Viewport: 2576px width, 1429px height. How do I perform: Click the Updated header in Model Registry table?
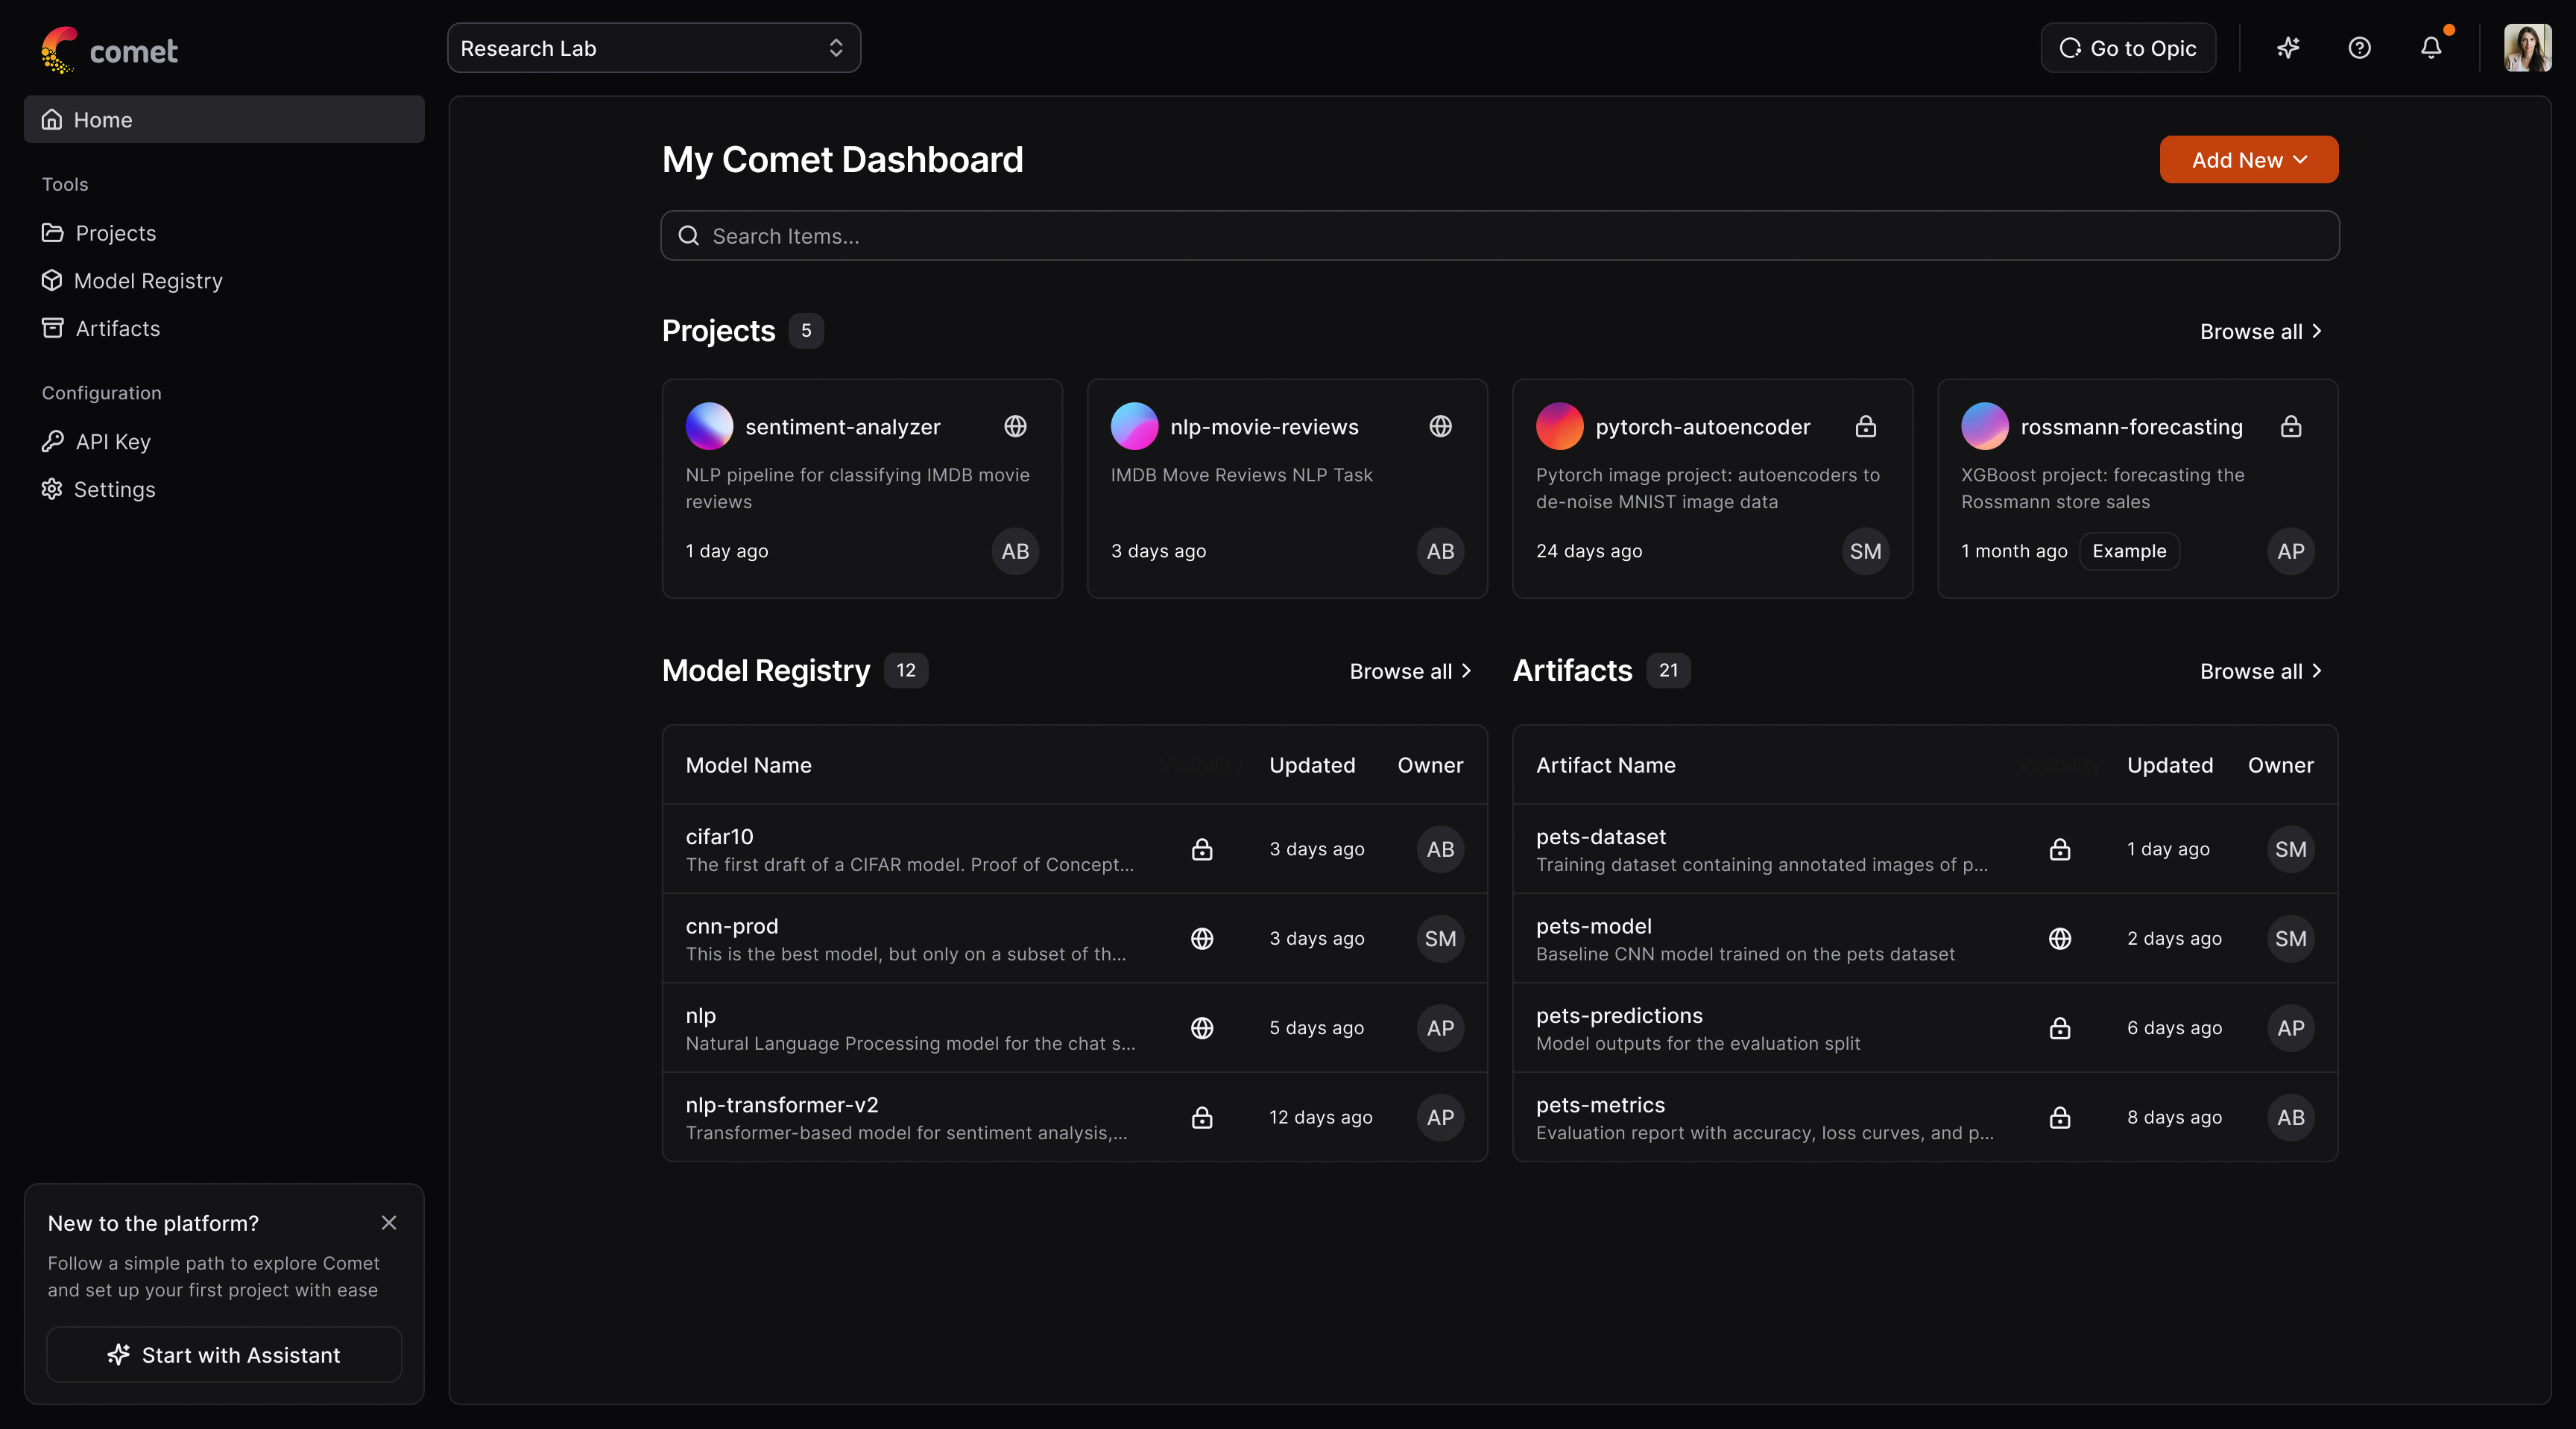coord(1312,765)
